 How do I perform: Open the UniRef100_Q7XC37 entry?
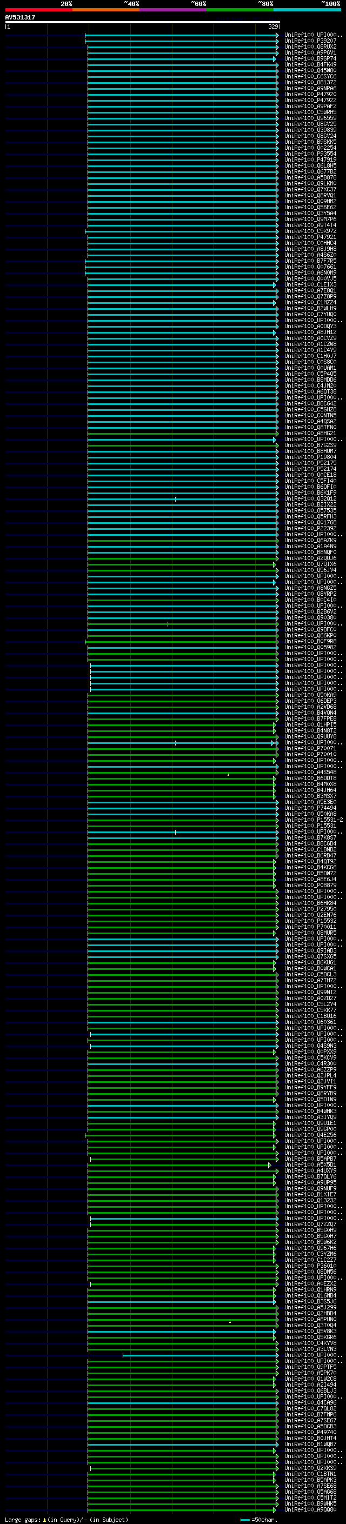coord(310,189)
